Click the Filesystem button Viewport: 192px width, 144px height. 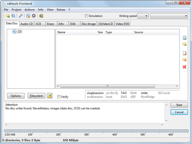tap(36, 96)
